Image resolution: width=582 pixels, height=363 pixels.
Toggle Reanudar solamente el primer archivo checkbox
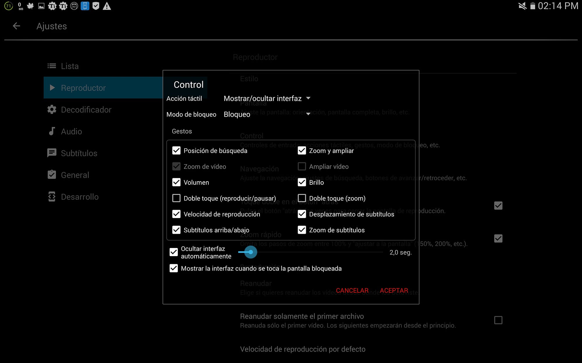(x=498, y=320)
